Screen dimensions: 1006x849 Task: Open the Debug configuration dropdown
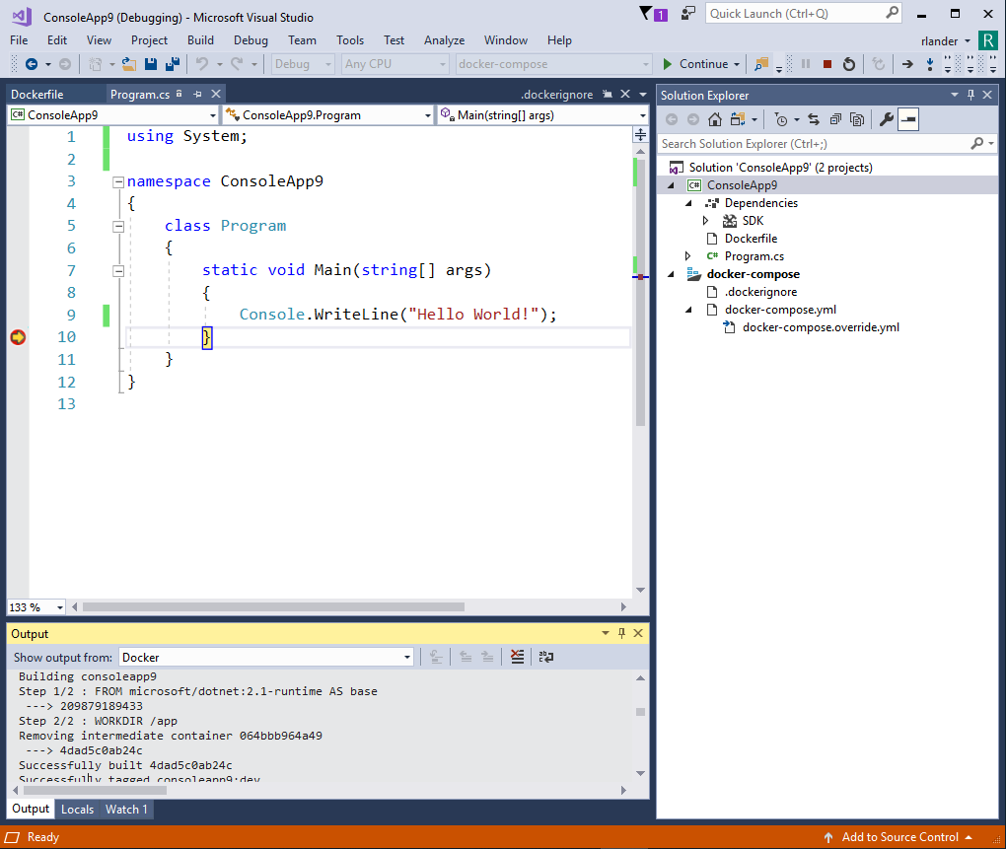(303, 64)
